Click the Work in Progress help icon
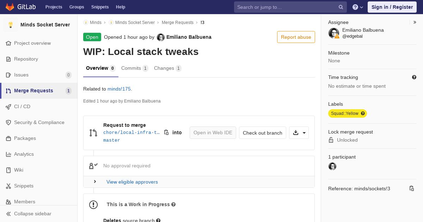423x222 pixels. tap(173, 204)
